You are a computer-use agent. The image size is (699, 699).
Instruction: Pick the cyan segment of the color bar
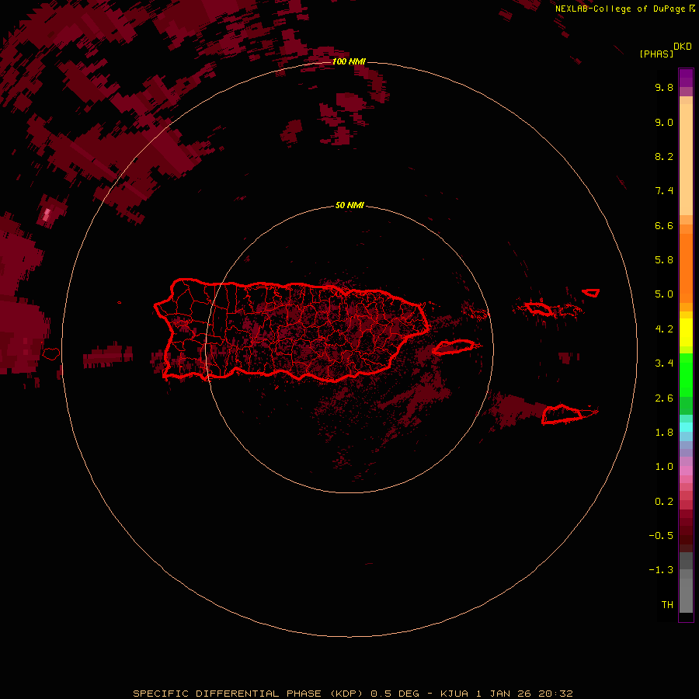(686, 427)
